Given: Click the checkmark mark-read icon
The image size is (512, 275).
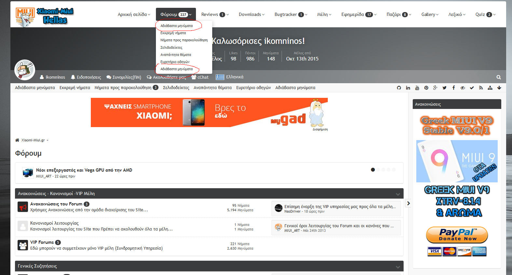Looking at the screenshot, I should pos(472,88).
